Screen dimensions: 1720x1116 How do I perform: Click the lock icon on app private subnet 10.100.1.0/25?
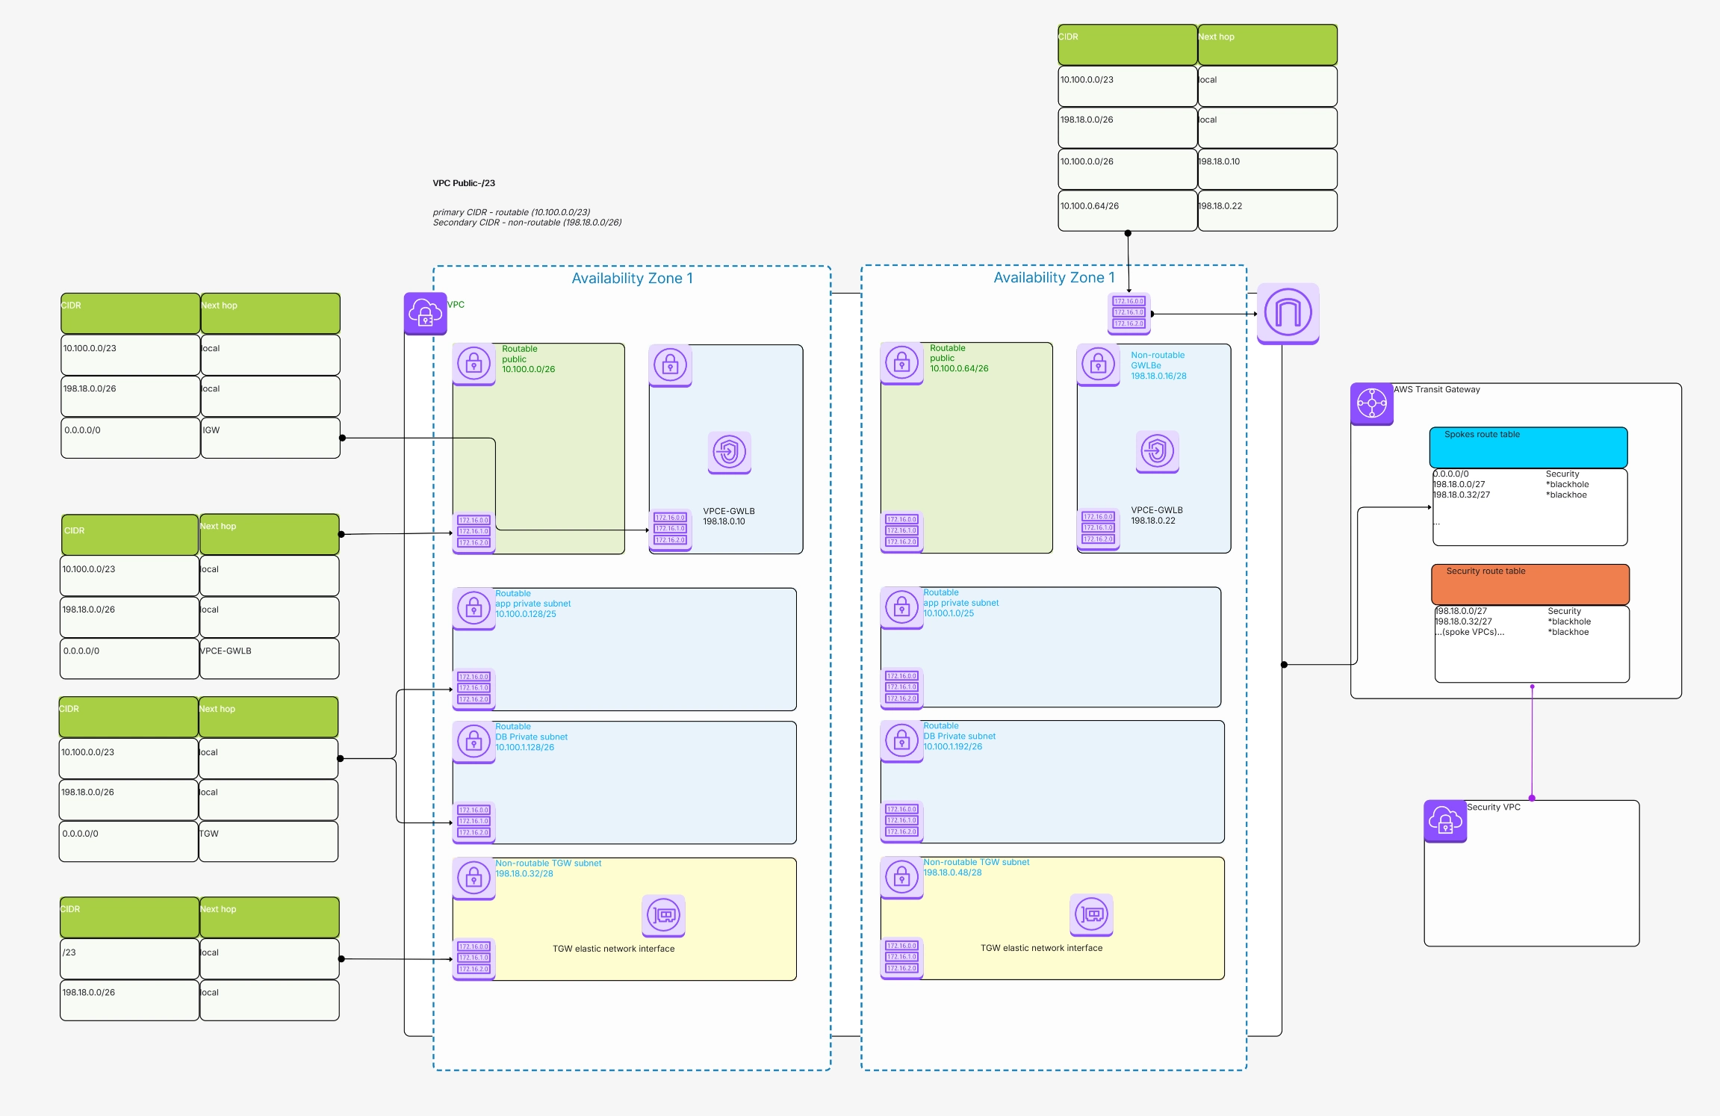point(901,608)
